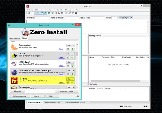
Task: Click the Refresh list button
Action: [17, 91]
